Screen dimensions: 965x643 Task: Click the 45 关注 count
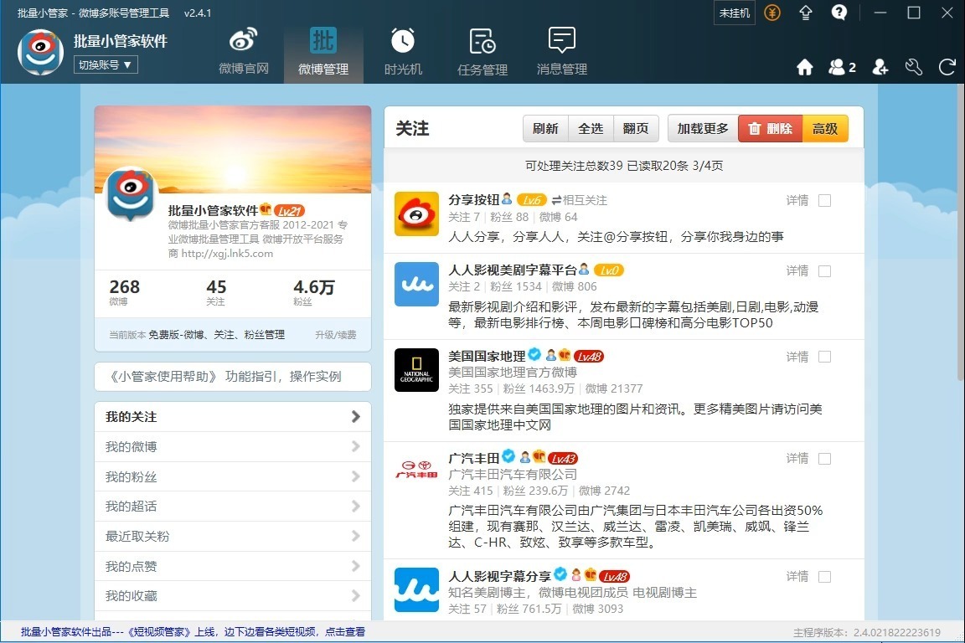pyautogui.click(x=216, y=291)
